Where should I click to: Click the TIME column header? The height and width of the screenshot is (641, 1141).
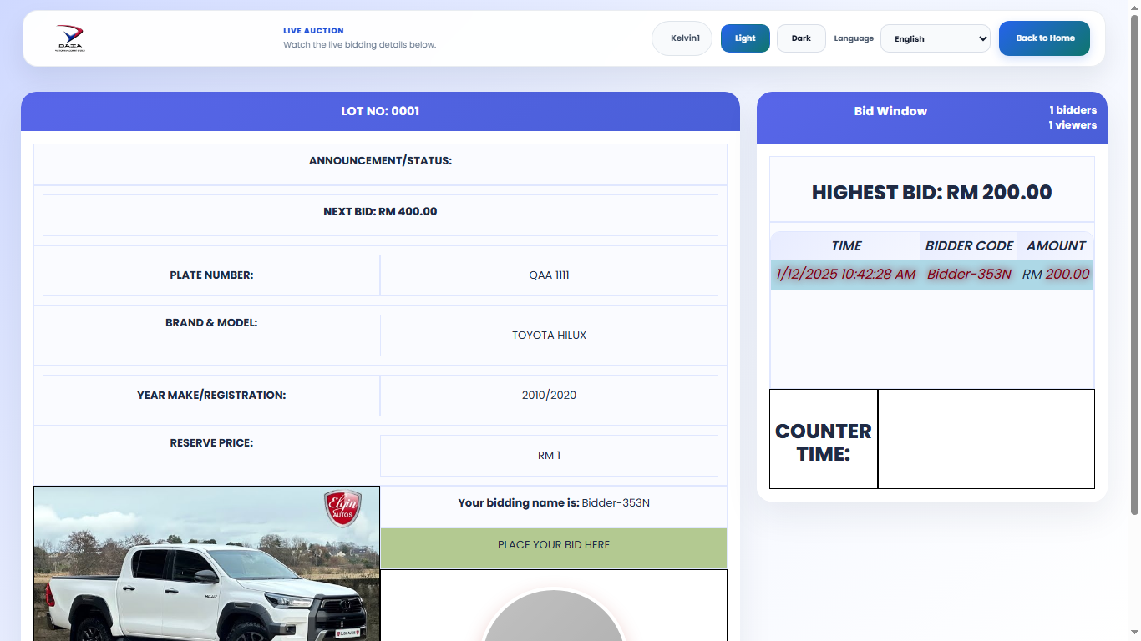click(x=845, y=246)
